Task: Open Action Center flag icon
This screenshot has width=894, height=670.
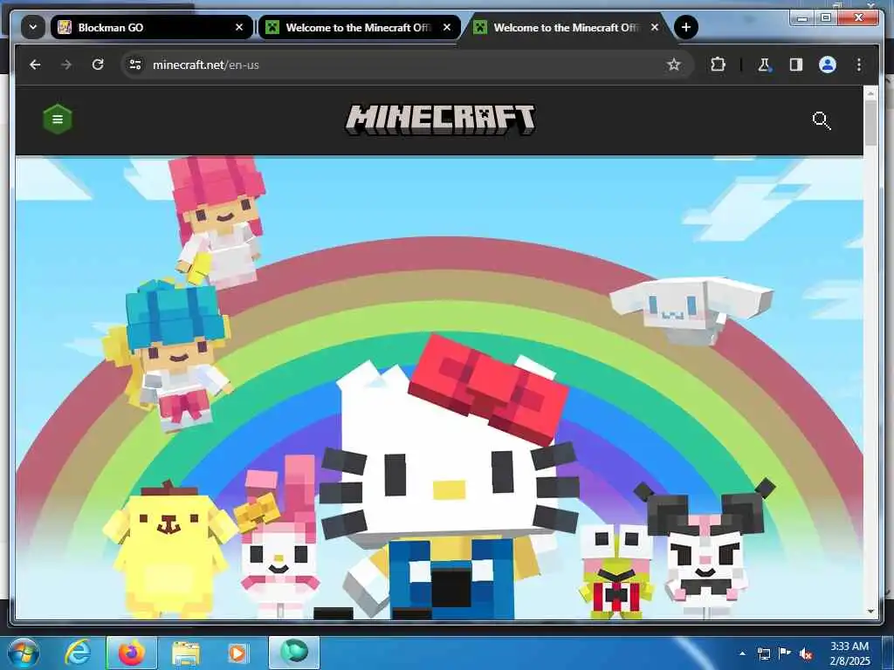Action: click(785, 653)
